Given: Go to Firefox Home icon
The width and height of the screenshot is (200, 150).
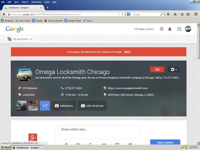Looking at the screenshot, I should pyautogui.click(x=175, y=14).
